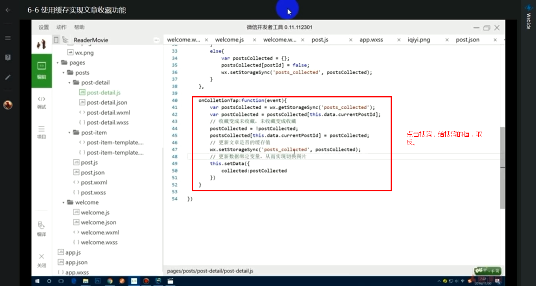Image resolution: width=536 pixels, height=286 pixels.
Task: Close the iqiyi.png tab
Action: point(447,40)
